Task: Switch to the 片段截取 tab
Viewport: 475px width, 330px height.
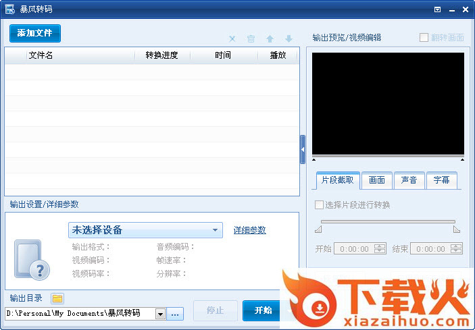Action: (338, 180)
